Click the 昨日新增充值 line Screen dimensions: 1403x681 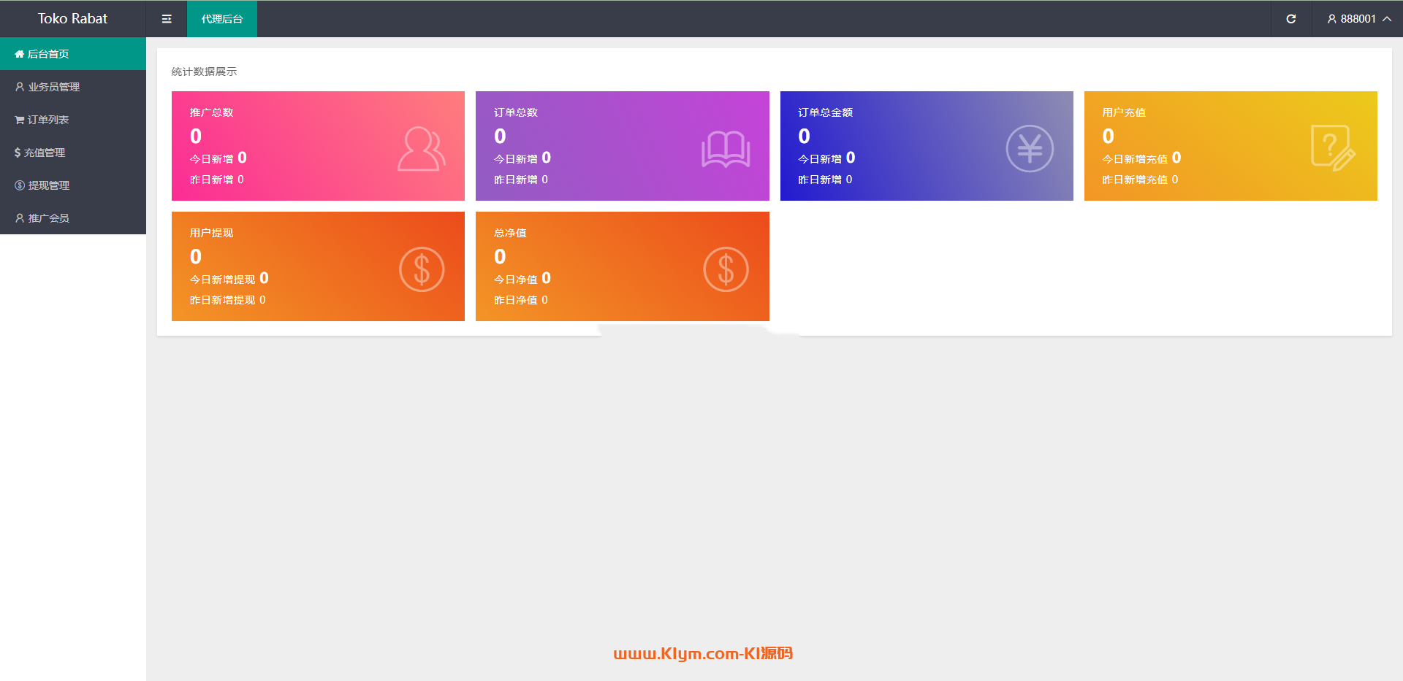click(x=1140, y=180)
